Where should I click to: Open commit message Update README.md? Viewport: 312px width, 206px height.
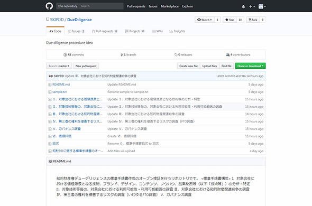tap(122, 85)
